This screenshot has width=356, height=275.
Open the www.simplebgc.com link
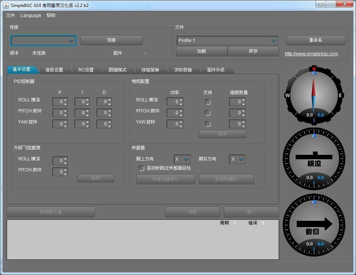point(311,54)
